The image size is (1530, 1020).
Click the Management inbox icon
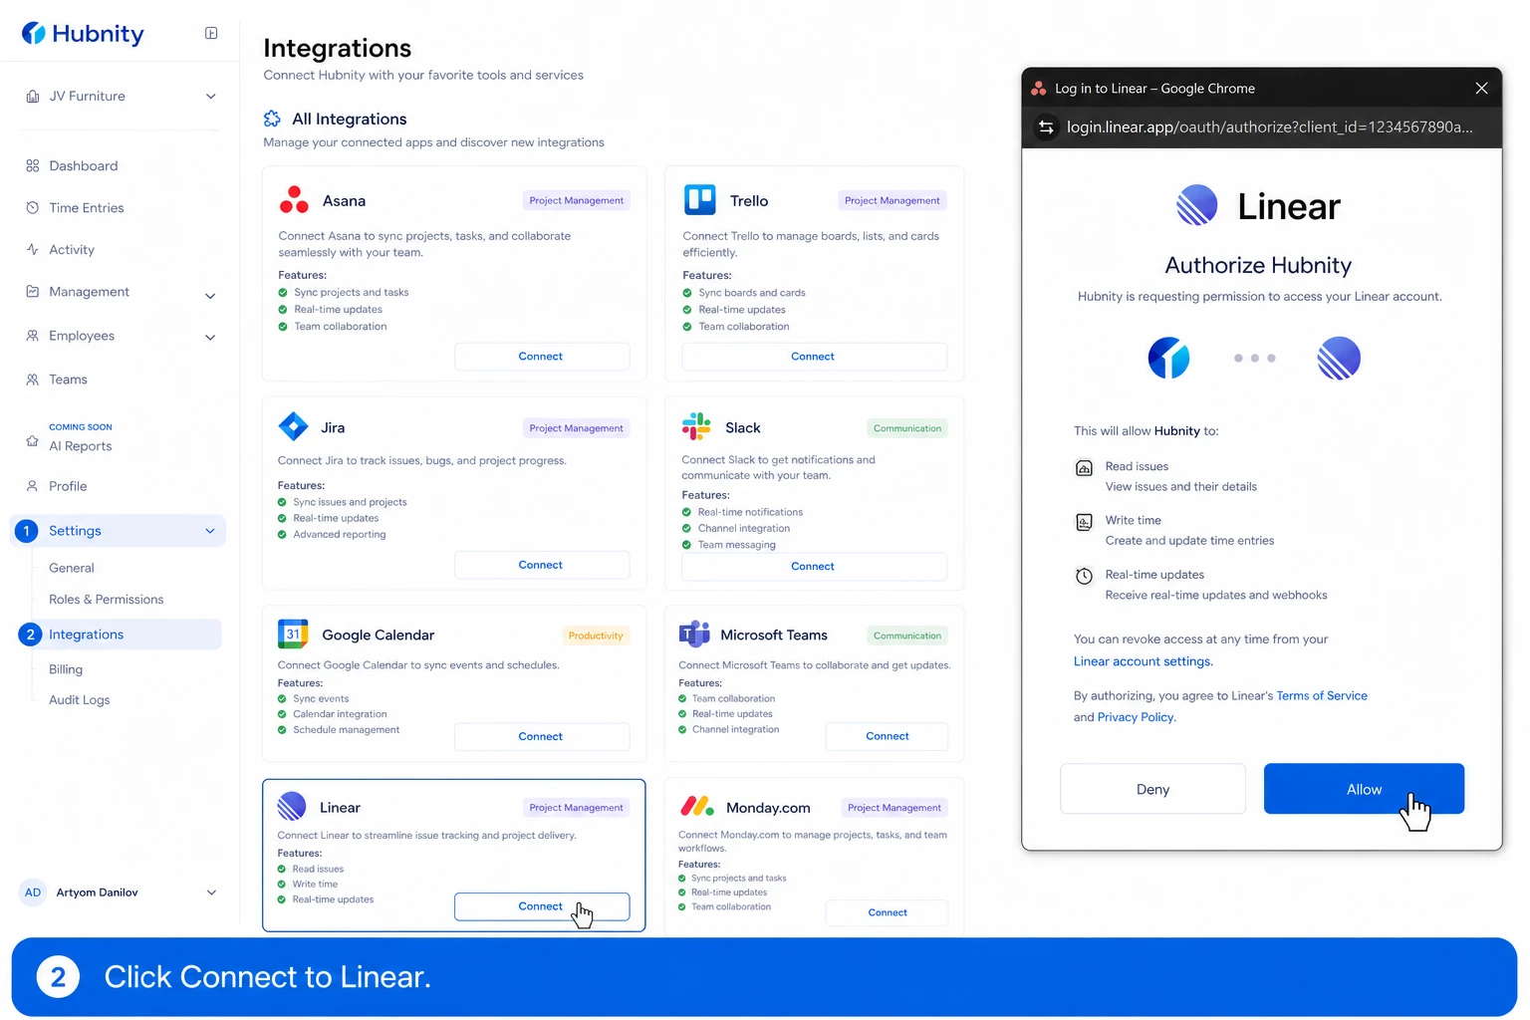(33, 291)
